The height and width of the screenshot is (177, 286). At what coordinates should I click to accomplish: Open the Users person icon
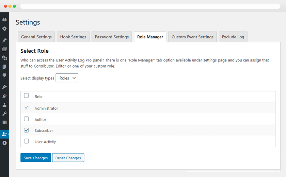pos(4,105)
